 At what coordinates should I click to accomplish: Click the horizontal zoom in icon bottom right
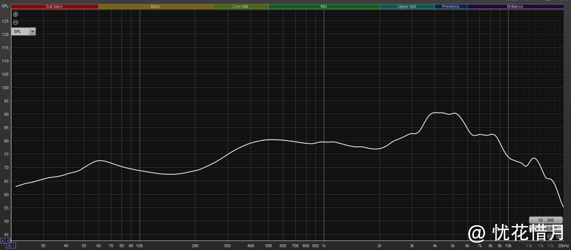coord(559,237)
